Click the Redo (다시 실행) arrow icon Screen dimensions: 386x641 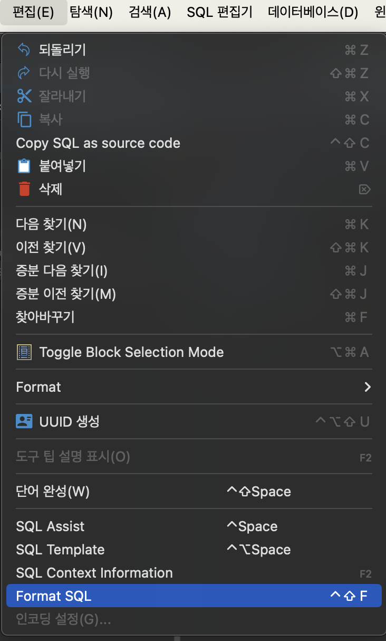pyautogui.click(x=23, y=73)
